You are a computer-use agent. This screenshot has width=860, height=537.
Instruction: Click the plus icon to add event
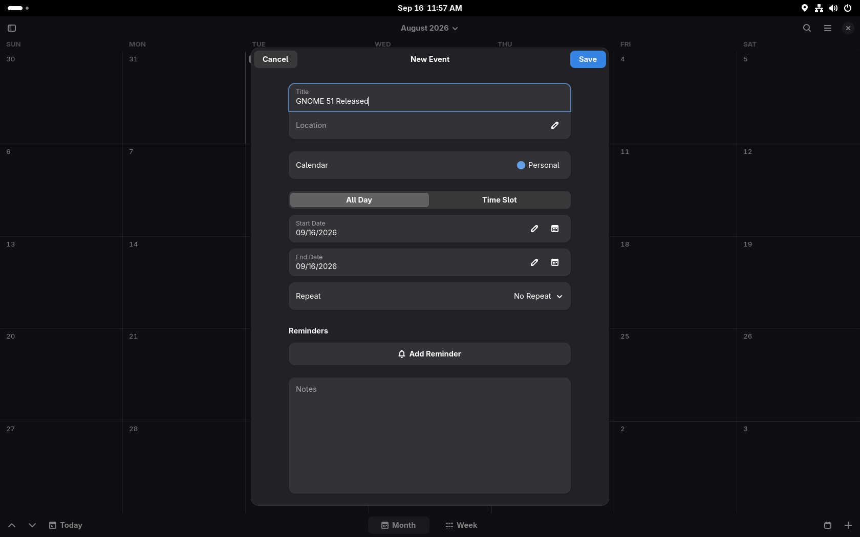tap(848, 525)
